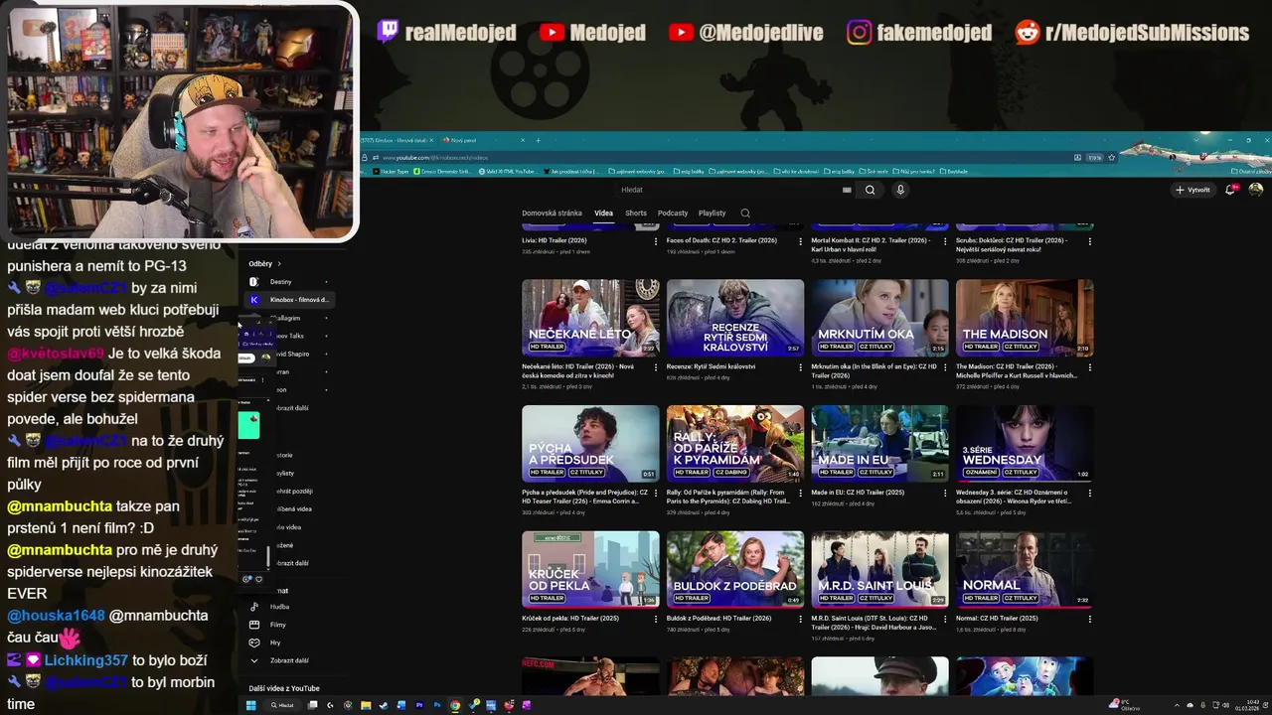Open more options for Mrknutím oka video
Screen dimensions: 1272x715
(x=945, y=367)
